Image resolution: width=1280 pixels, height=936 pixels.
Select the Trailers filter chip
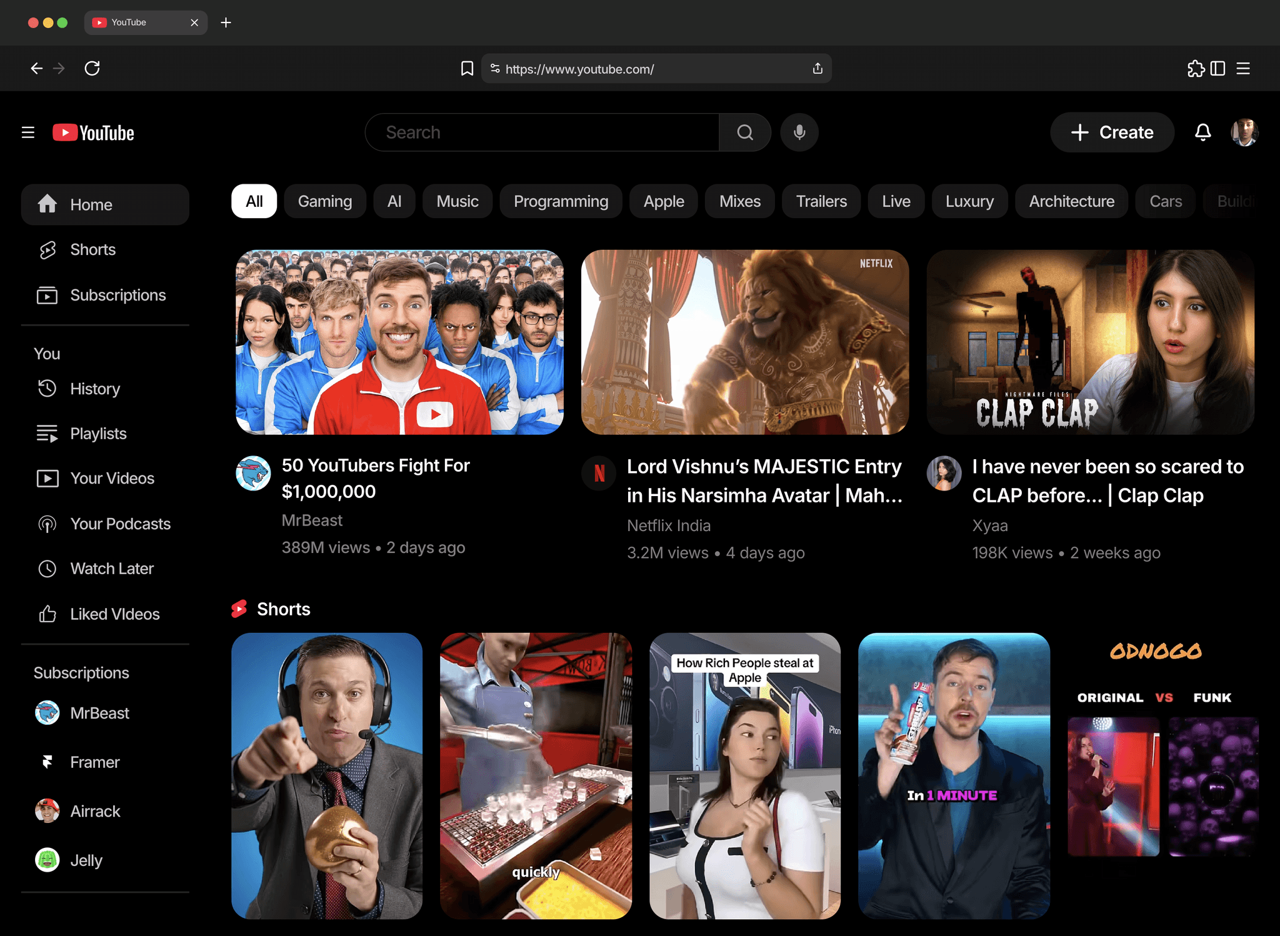821,201
